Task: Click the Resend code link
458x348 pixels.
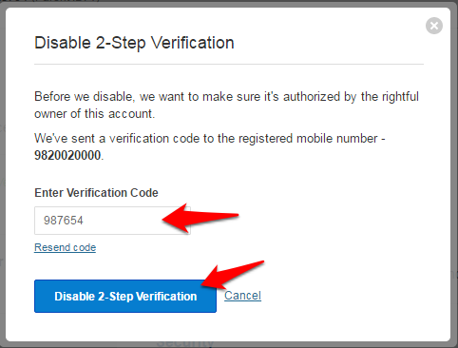Action: tap(65, 247)
